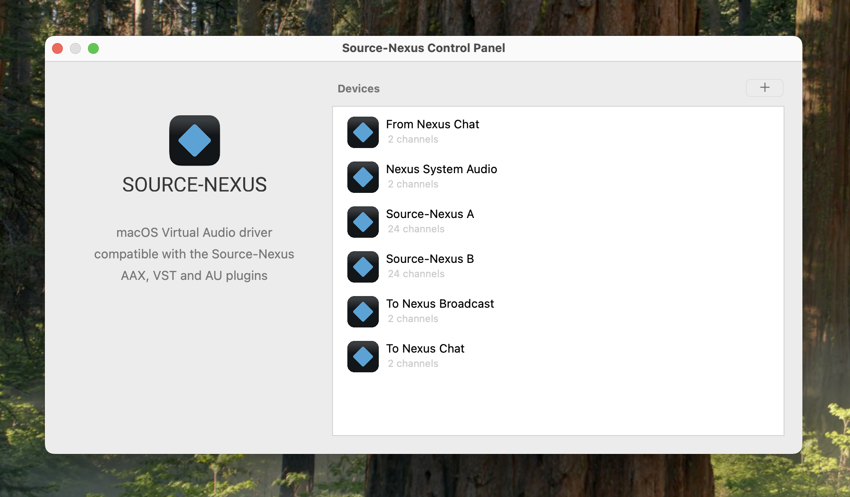This screenshot has width=850, height=497.
Task: Click the To Nexus Broadcast device icon
Action: (x=363, y=312)
